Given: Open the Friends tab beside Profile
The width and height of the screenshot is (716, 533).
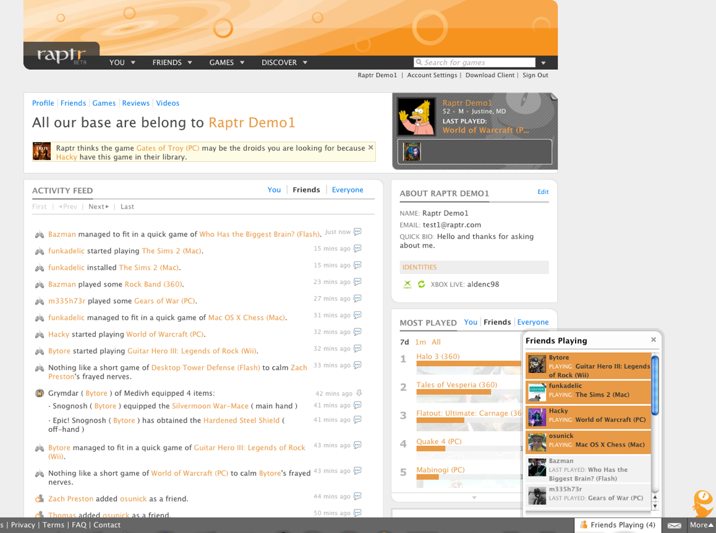Looking at the screenshot, I should (73, 103).
